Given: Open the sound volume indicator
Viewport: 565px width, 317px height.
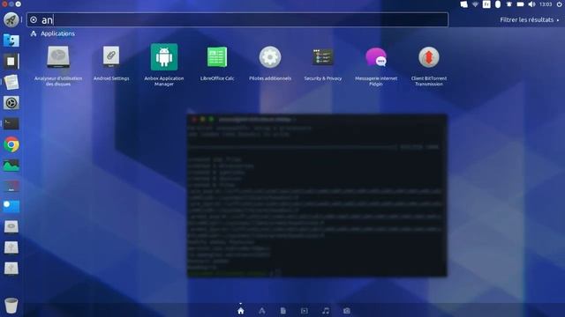Looking at the screenshot, I should point(531,4).
